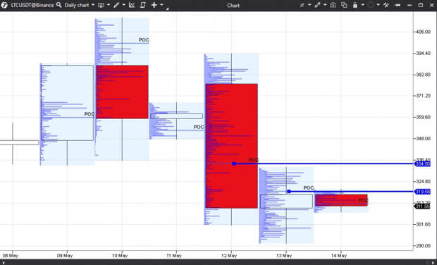437x265 pixels.
Task: Click the Chart window title
Action: click(233, 6)
